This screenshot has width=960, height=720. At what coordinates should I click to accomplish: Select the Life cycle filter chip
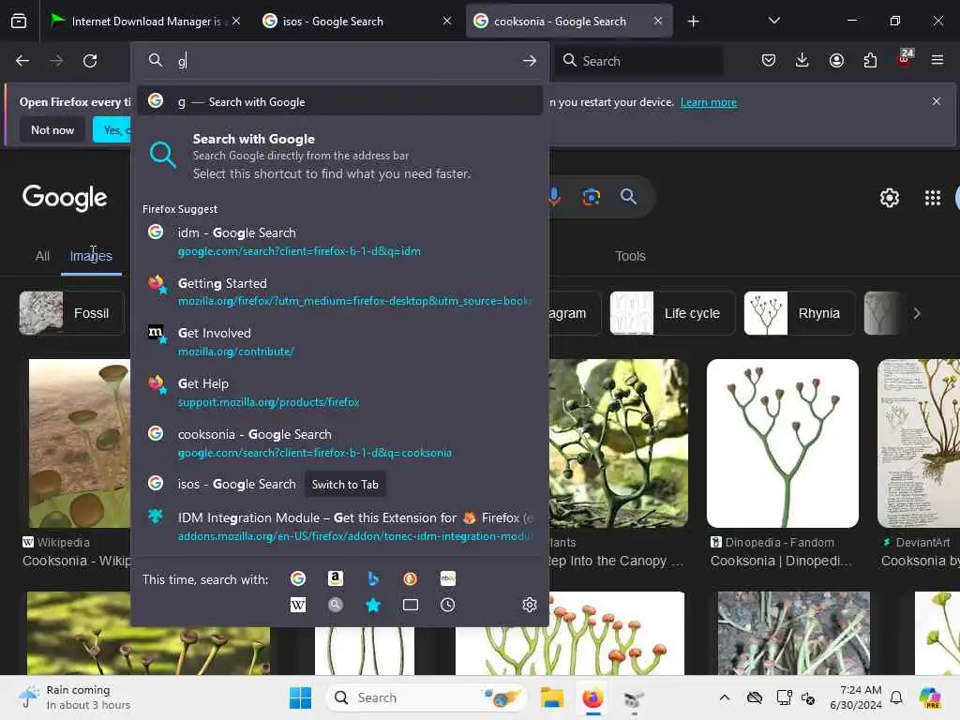671,313
